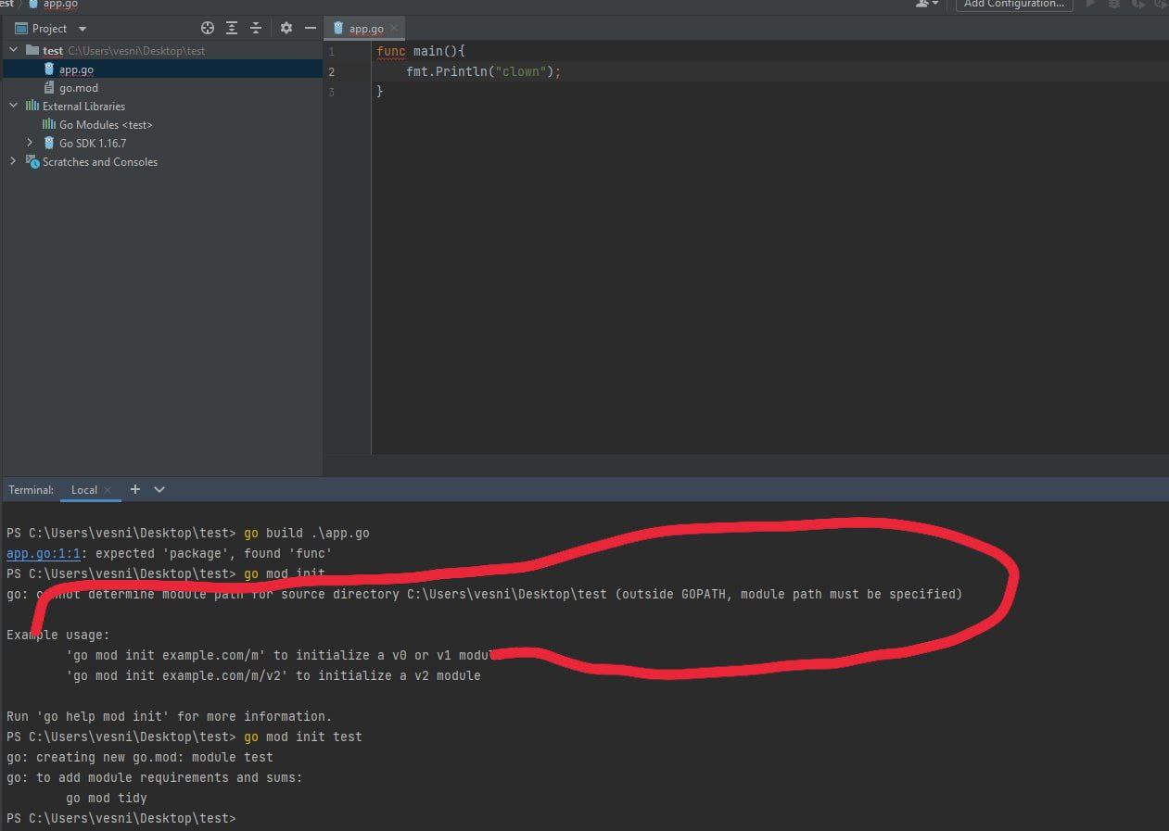1169x831 pixels.
Task: Click the 'go mod tidy' text in terminal
Action: [x=107, y=798]
